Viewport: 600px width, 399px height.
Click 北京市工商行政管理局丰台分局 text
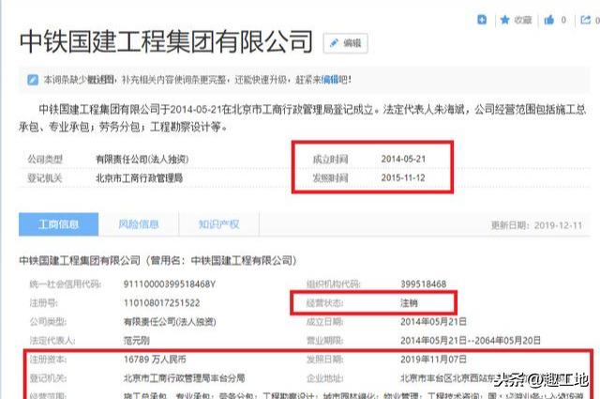coord(184,378)
